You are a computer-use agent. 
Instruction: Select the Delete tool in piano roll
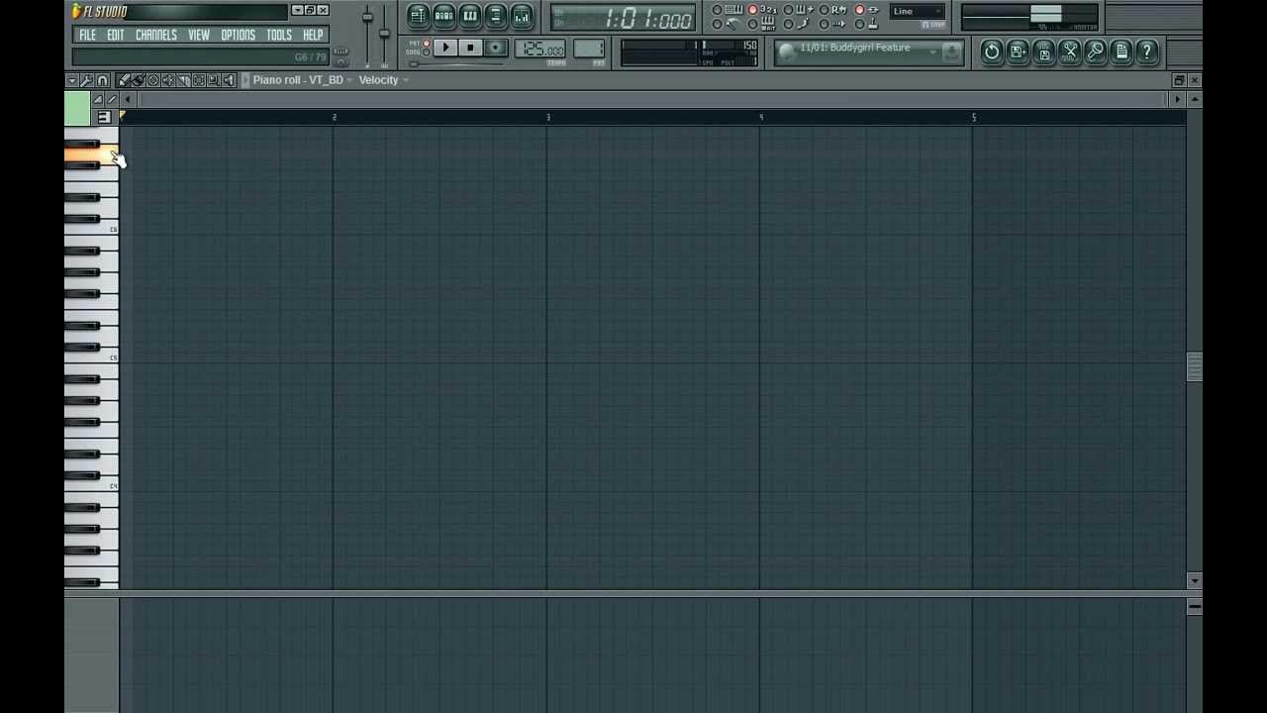pos(153,80)
